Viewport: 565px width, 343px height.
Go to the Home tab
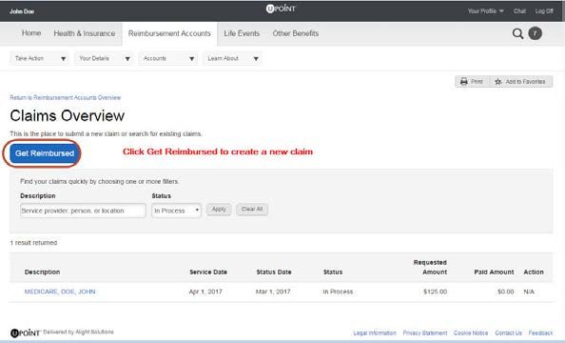click(31, 33)
